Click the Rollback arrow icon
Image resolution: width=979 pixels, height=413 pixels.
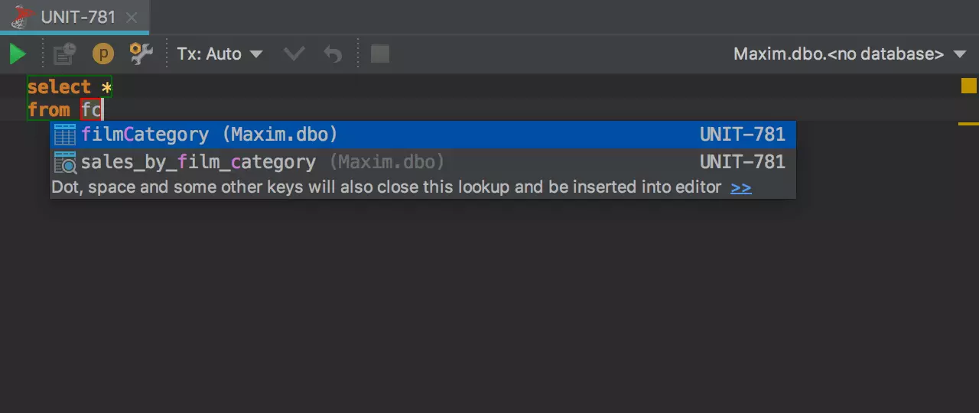333,54
